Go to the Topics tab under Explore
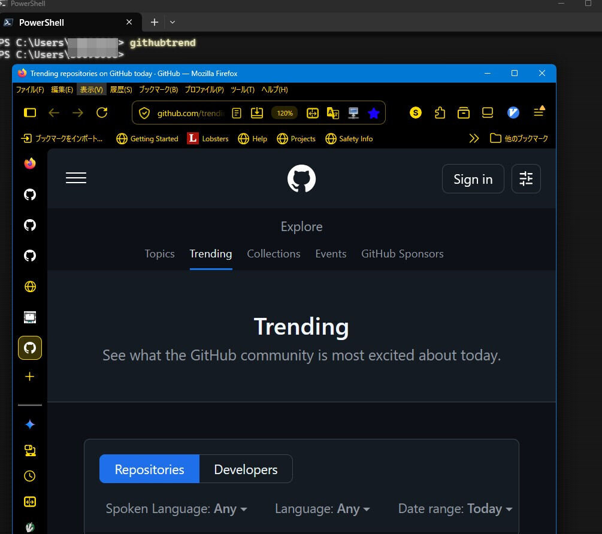This screenshot has height=534, width=602. (160, 254)
